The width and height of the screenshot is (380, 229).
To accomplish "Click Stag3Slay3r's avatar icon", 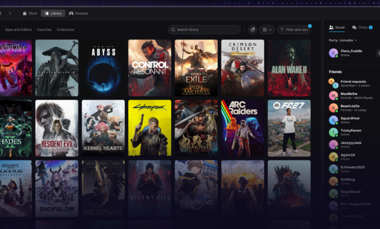I will click(333, 193).
